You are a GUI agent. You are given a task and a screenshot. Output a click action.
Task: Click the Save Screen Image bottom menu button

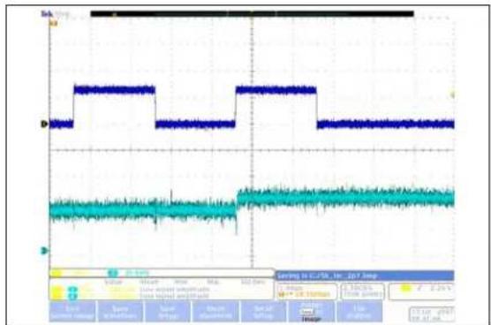(72, 311)
